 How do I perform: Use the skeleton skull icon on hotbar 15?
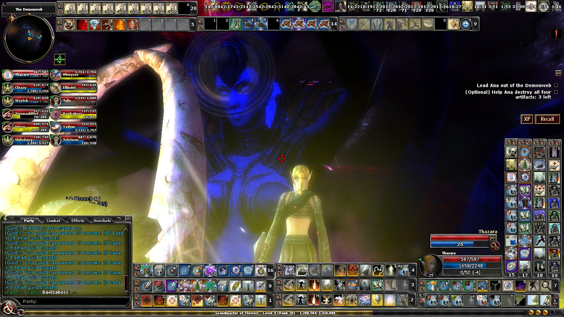pyautogui.click(x=511, y=152)
